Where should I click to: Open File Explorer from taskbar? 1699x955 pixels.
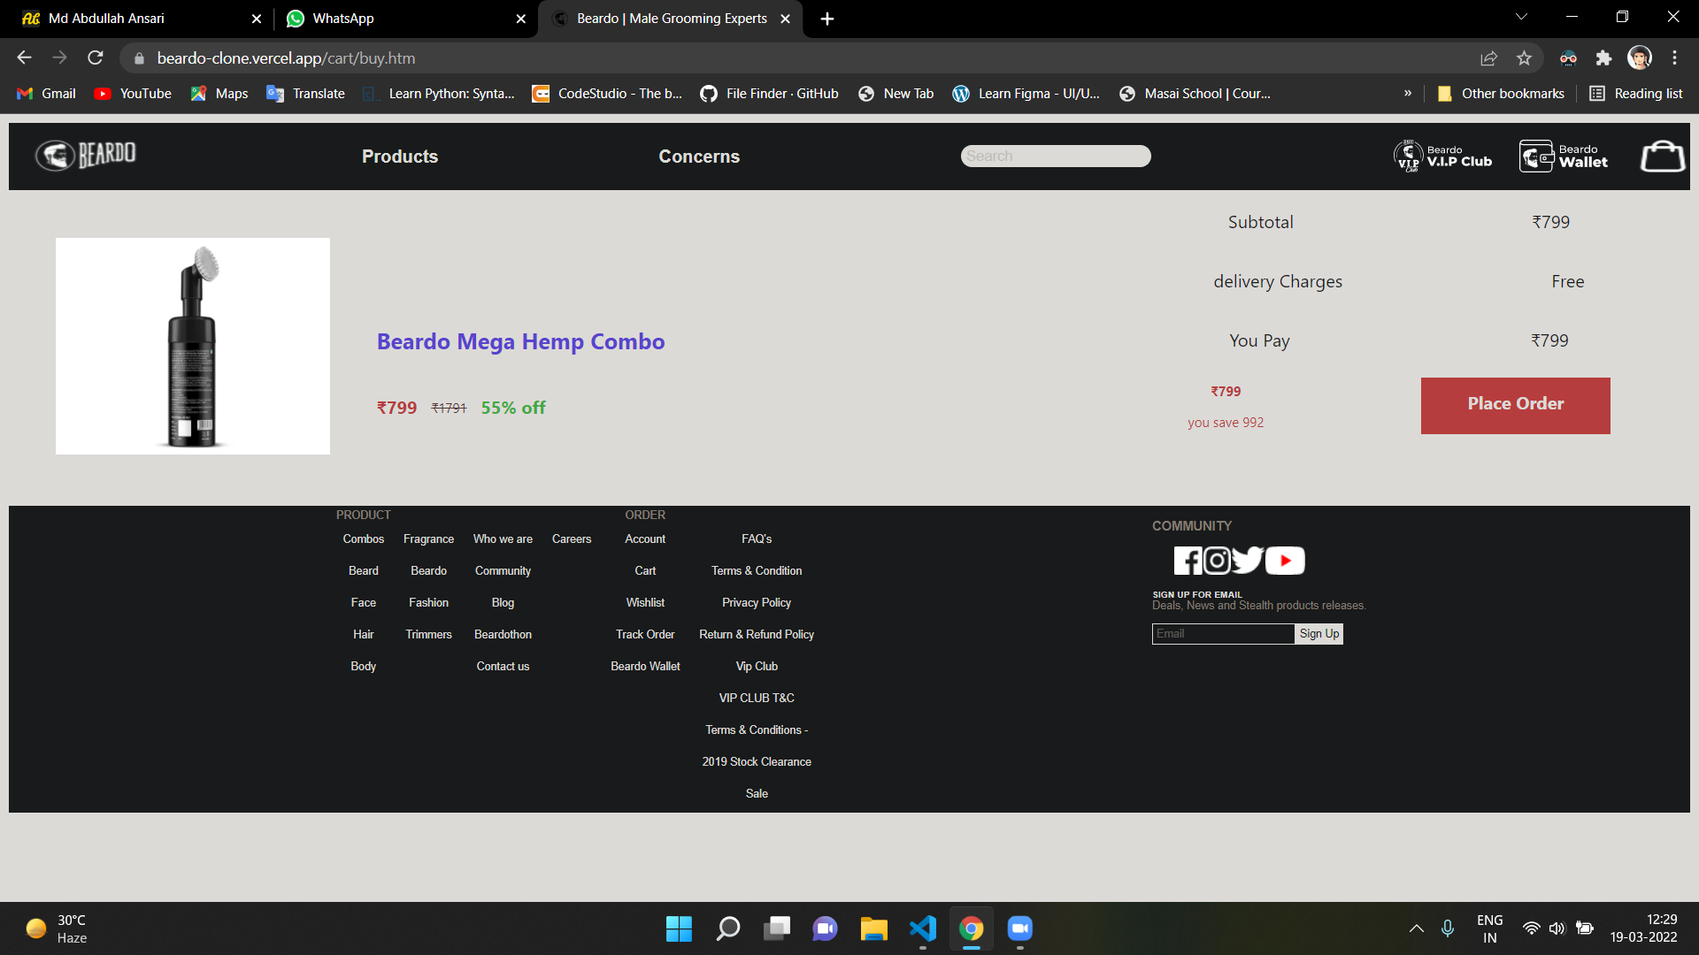pyautogui.click(x=874, y=928)
